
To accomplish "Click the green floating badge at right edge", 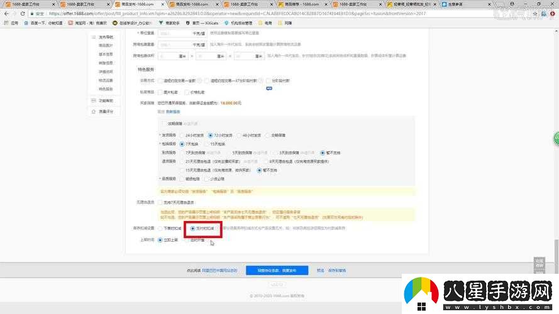I will click(x=556, y=138).
